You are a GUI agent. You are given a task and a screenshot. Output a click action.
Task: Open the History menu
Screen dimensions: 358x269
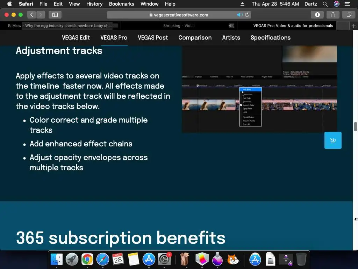click(94, 4)
